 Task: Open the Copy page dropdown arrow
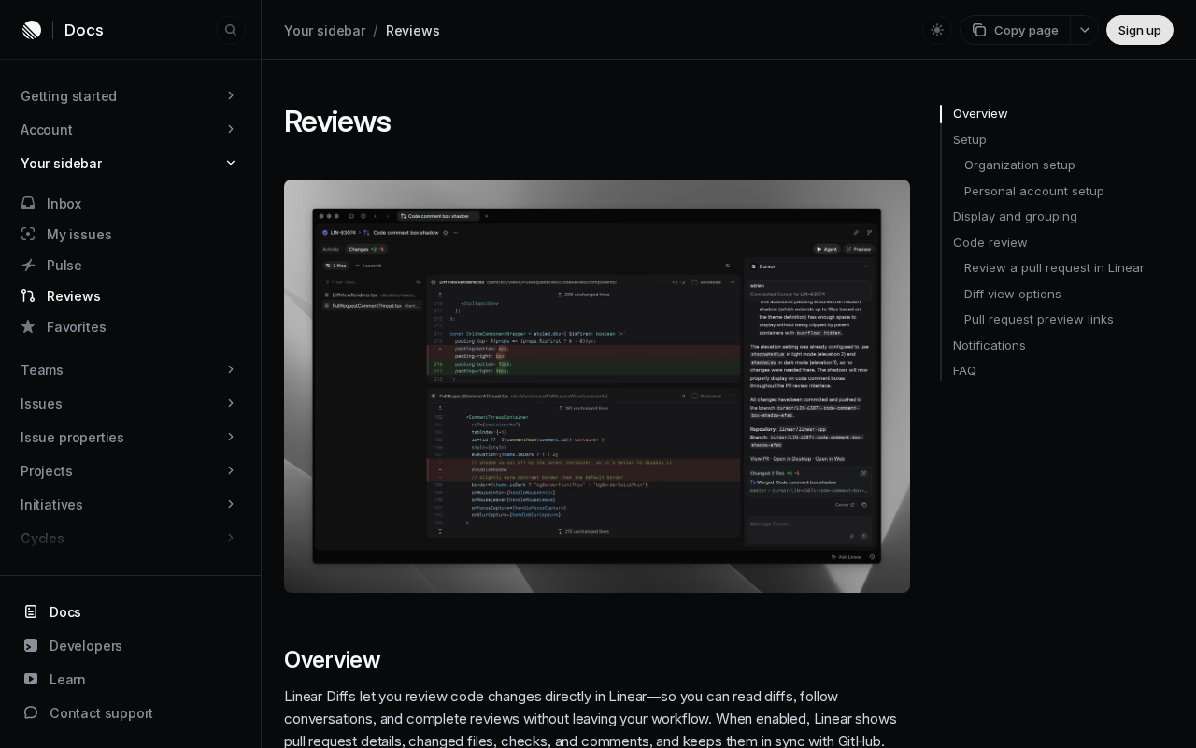1085,30
